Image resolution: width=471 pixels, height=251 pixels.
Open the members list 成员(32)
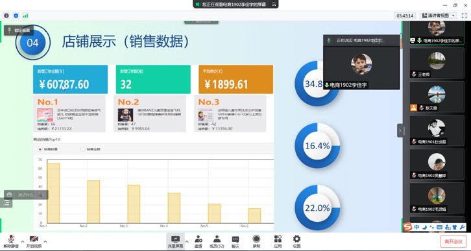(217, 242)
